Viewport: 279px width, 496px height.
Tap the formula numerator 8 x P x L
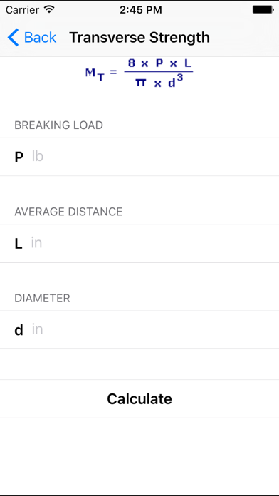point(159,63)
